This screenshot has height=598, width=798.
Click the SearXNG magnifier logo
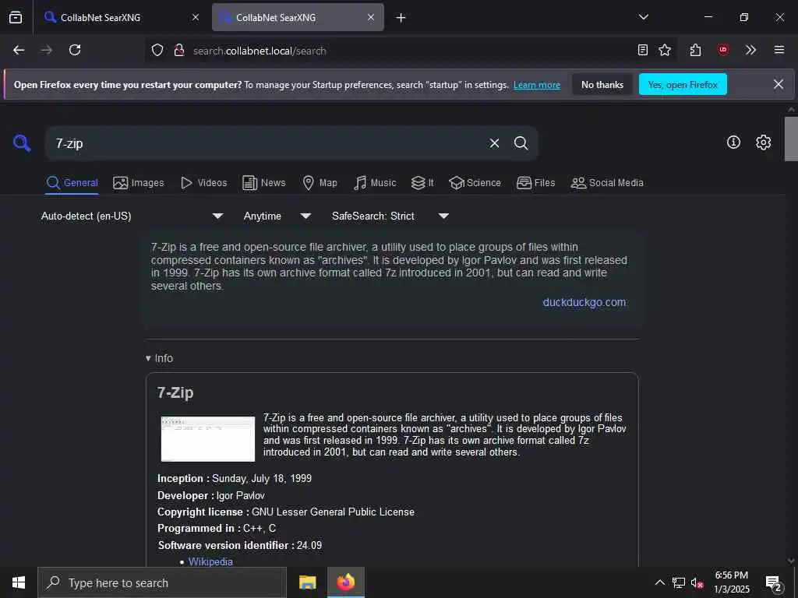tap(22, 143)
